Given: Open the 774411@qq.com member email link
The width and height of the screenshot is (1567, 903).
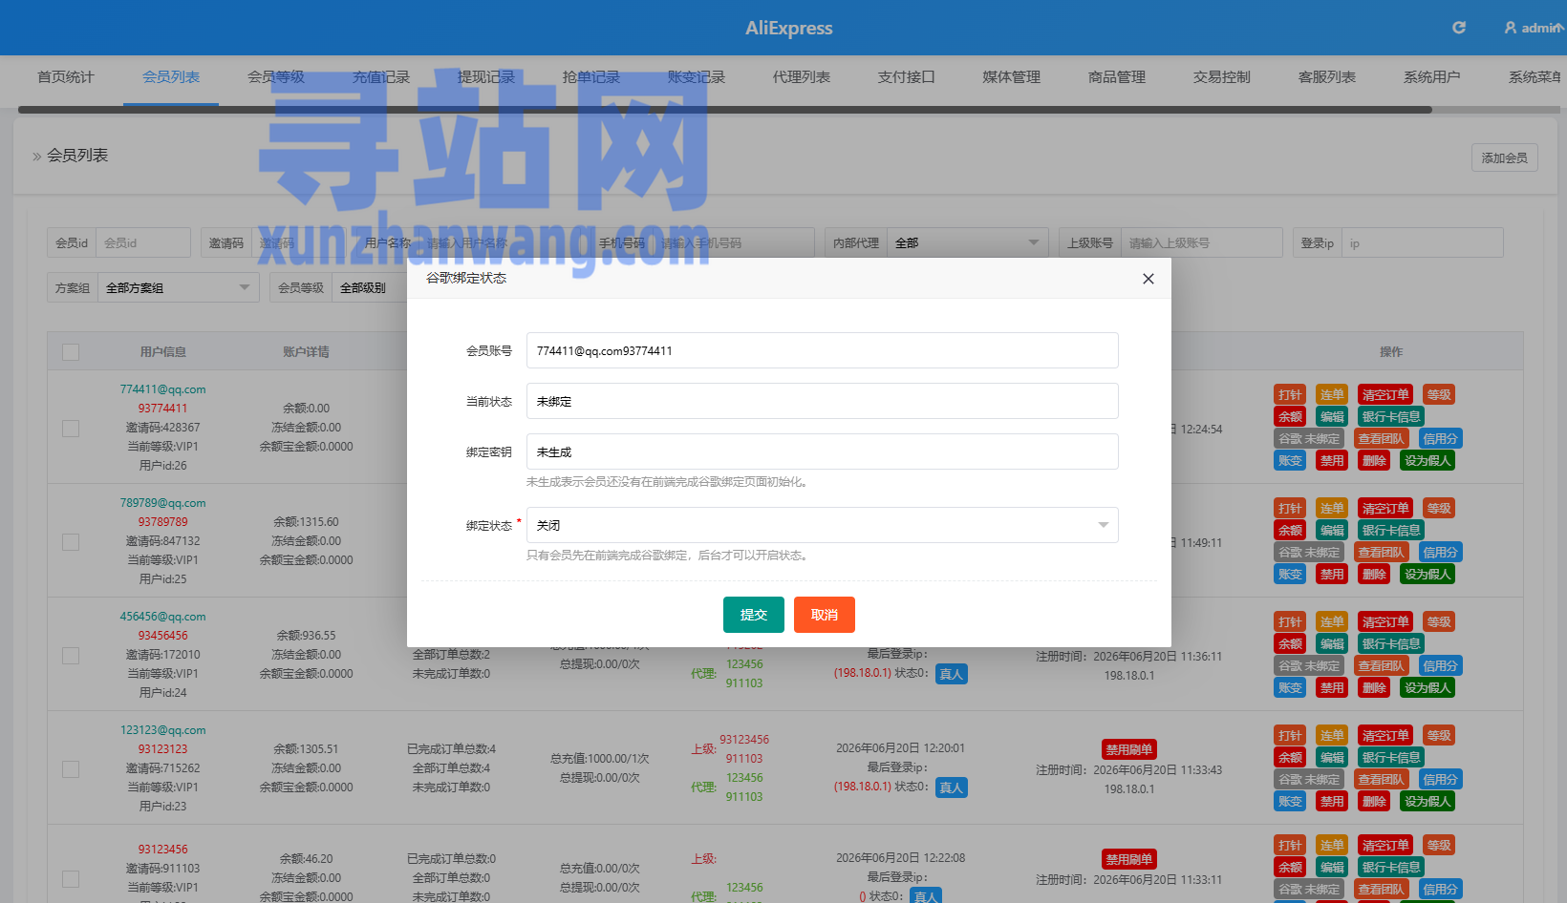Looking at the screenshot, I should [x=162, y=389].
